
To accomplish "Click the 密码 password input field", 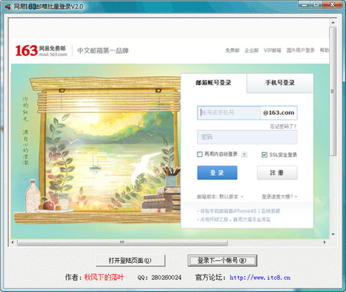I will 247,137.
